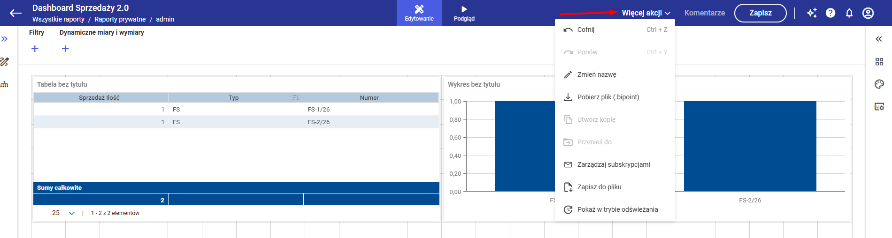Open the help question mark icon
The width and height of the screenshot is (892, 238).
click(x=830, y=13)
